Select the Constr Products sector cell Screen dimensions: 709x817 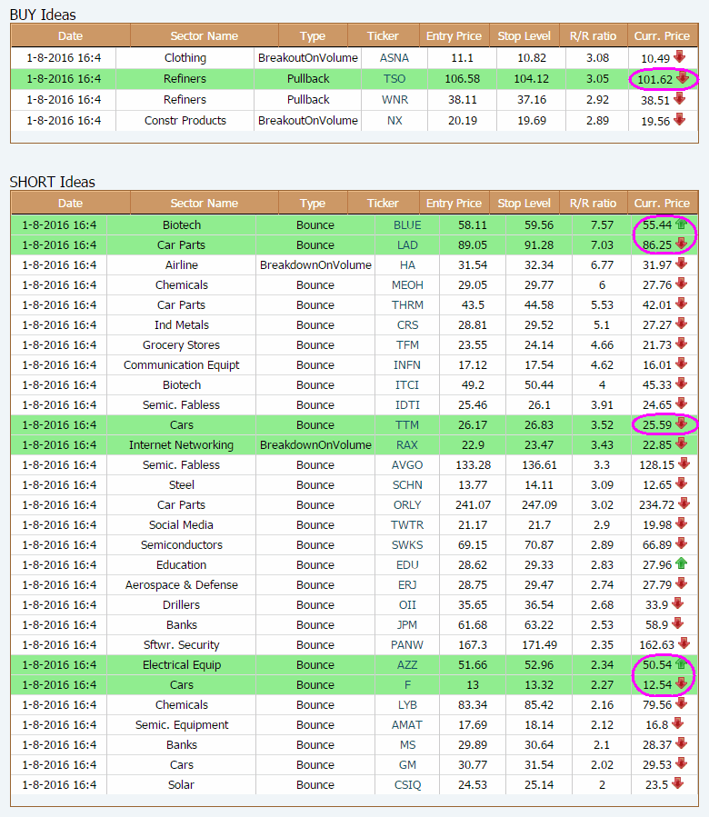pyautogui.click(x=185, y=120)
